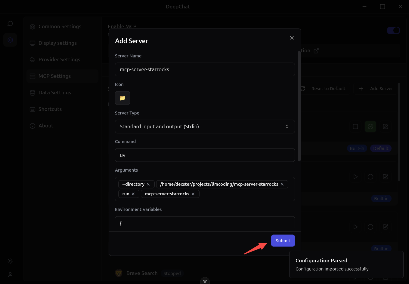Screen dimensions: 409x284
Task: Toggle the theme using the sun icon
Action: pos(10,261)
